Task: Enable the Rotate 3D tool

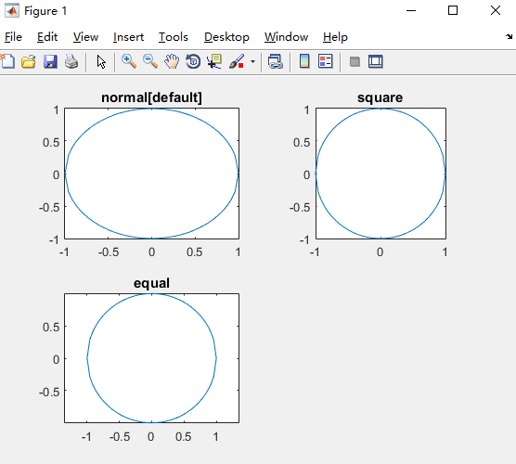Action: pyautogui.click(x=193, y=61)
